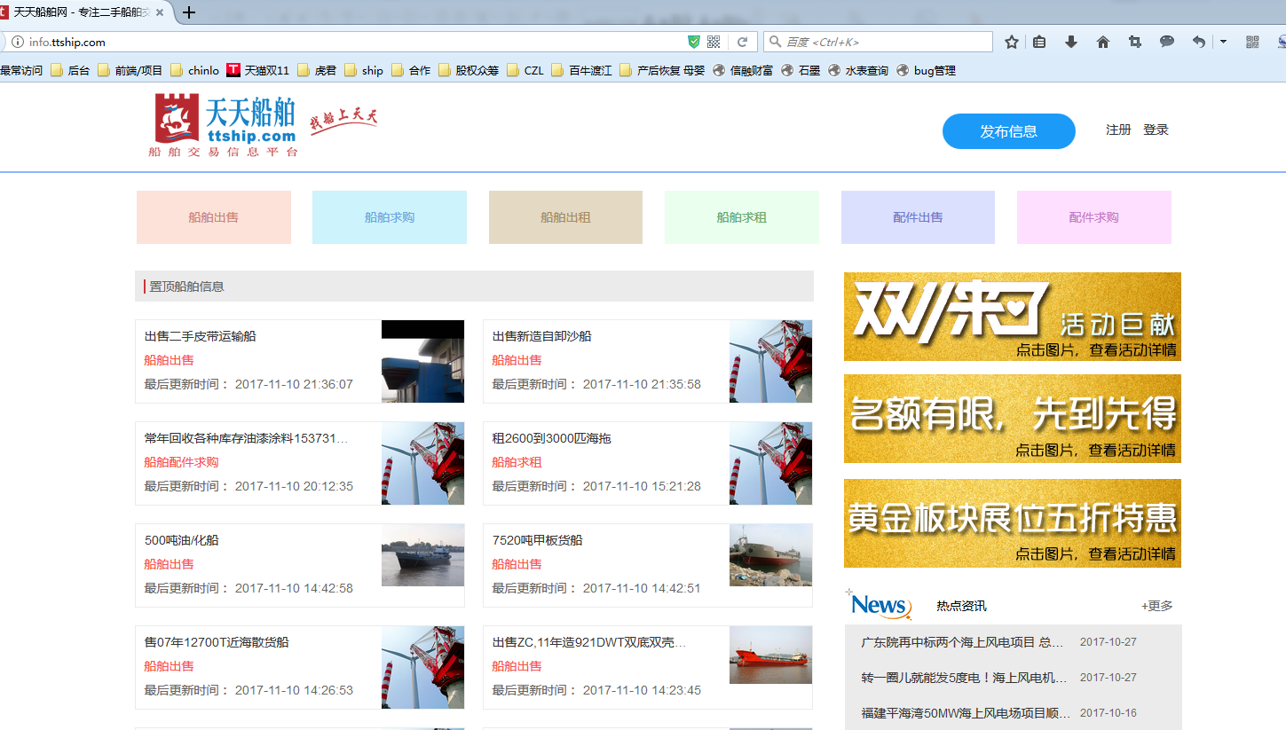Open the ship bookmark folder
This screenshot has height=730, width=1286.
coord(364,70)
